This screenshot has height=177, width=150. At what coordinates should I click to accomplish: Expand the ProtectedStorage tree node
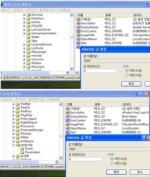click(x=13, y=130)
